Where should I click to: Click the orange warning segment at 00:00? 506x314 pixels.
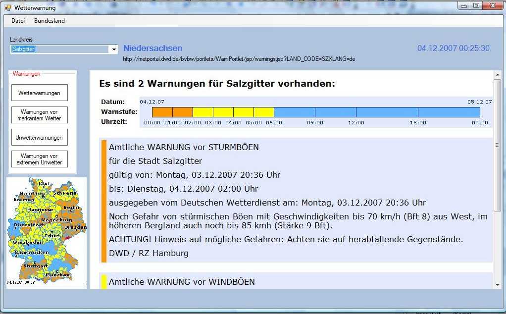162,112
